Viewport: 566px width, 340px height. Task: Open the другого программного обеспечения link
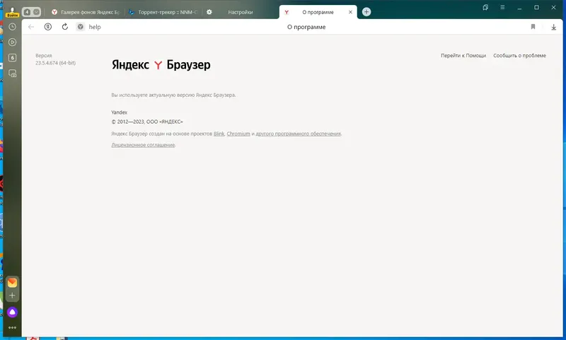(298, 134)
